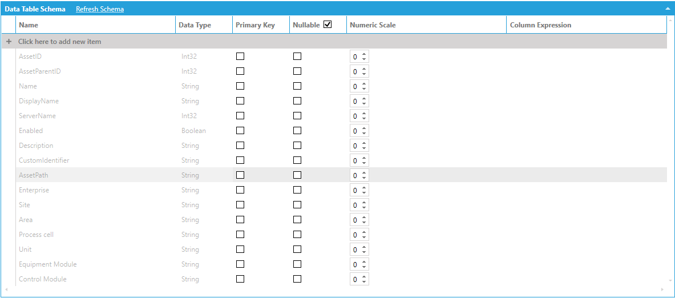The image size is (675, 298).
Task: Increase Numeric Scale for AssetID row
Action: 365,54
